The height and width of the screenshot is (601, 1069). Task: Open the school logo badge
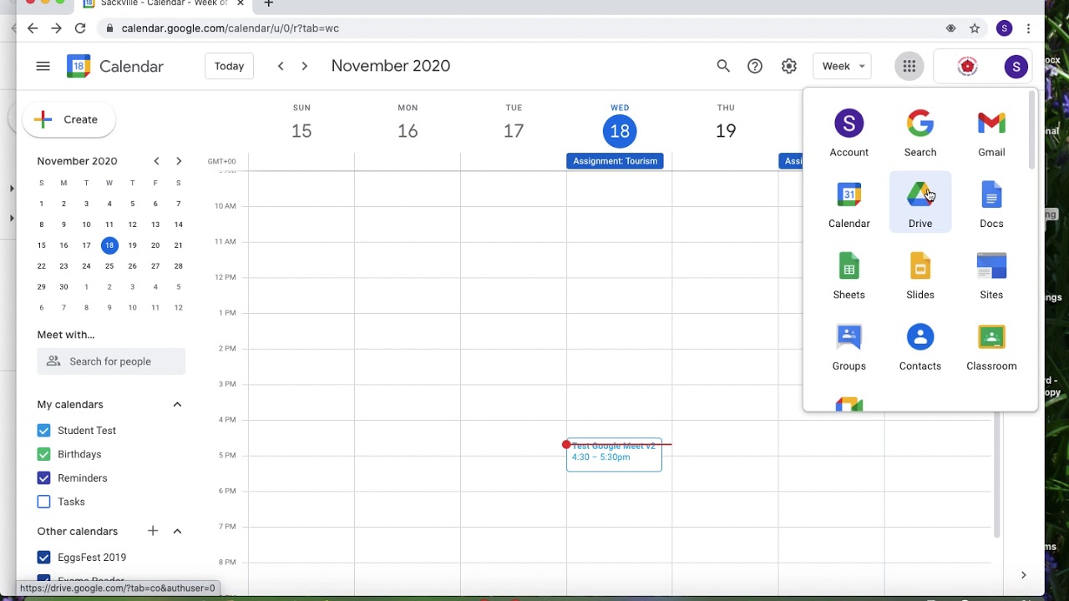[967, 67]
